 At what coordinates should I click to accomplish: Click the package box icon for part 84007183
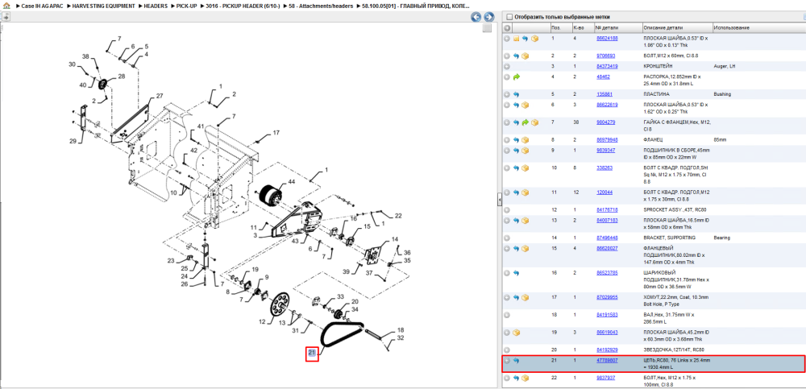[x=526, y=221]
